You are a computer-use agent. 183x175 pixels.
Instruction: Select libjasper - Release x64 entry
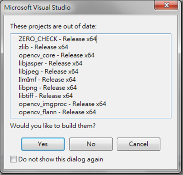tap(50, 63)
